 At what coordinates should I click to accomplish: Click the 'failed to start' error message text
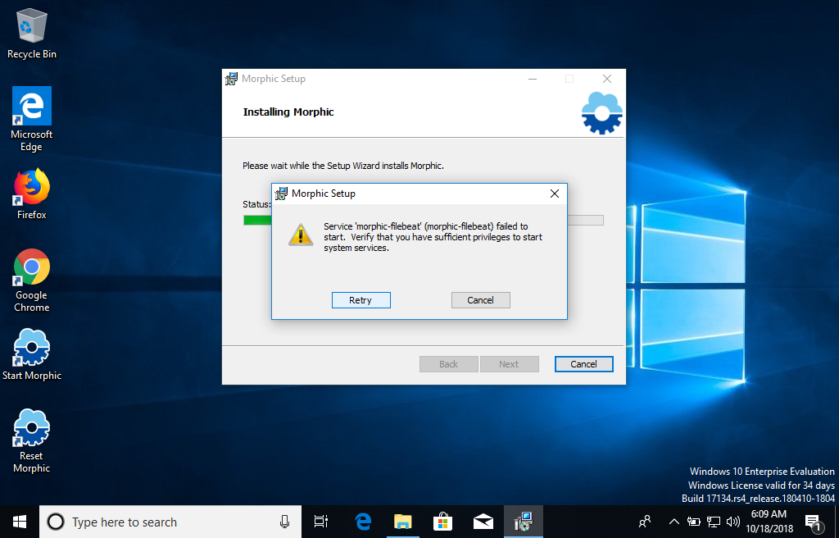(433, 237)
